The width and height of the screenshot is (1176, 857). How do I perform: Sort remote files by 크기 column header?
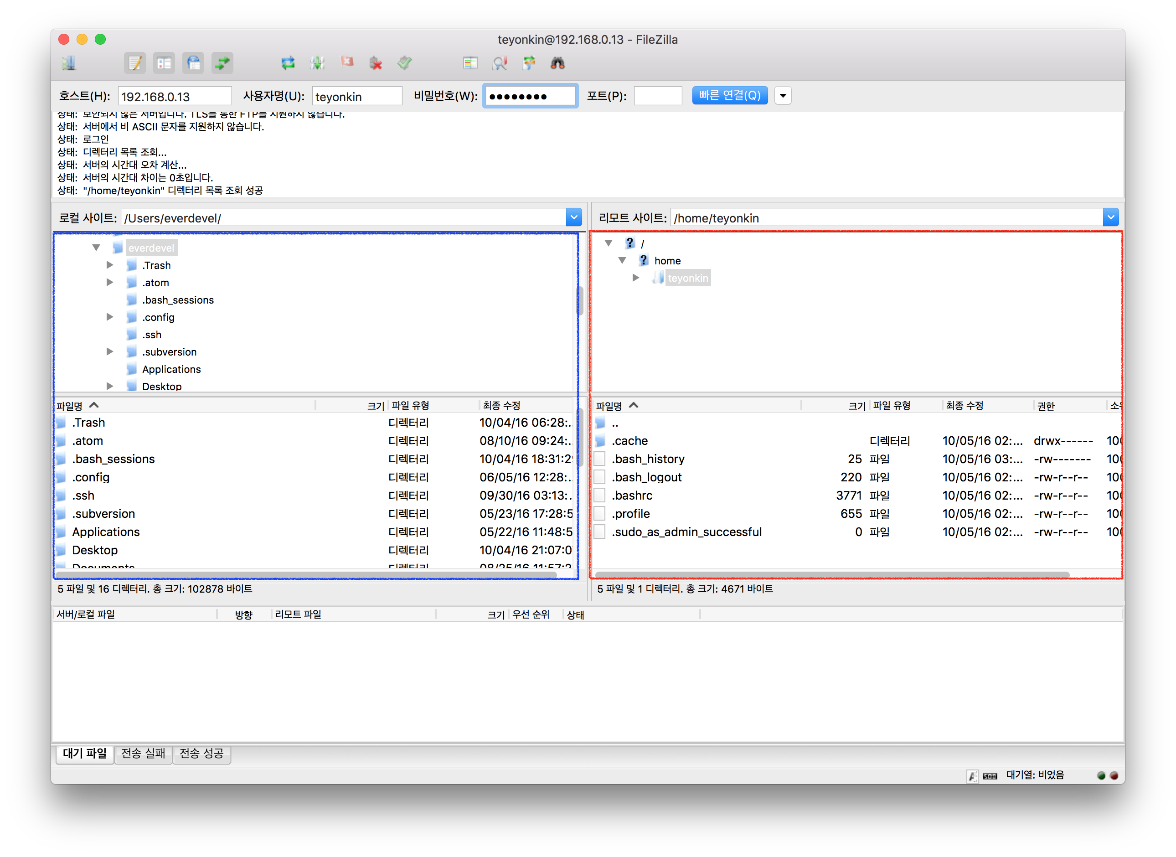[x=835, y=405]
